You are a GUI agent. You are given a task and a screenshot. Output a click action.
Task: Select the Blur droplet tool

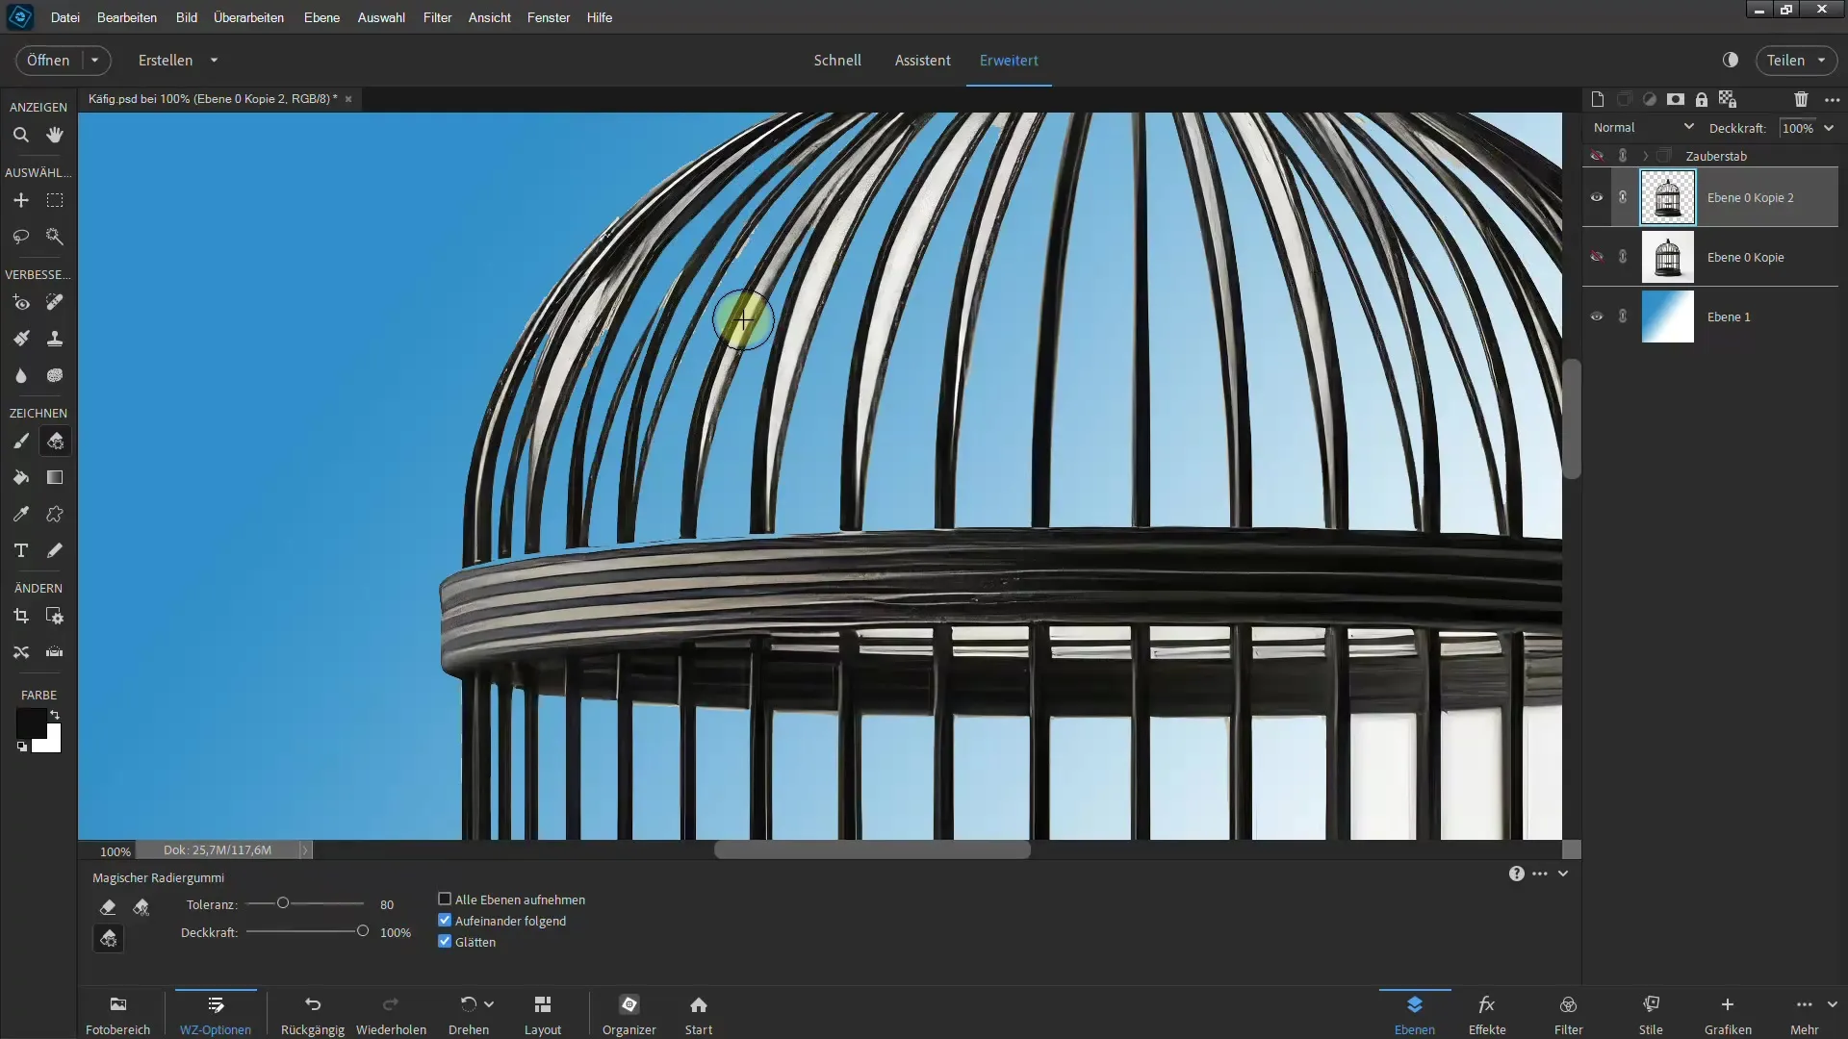[20, 375]
